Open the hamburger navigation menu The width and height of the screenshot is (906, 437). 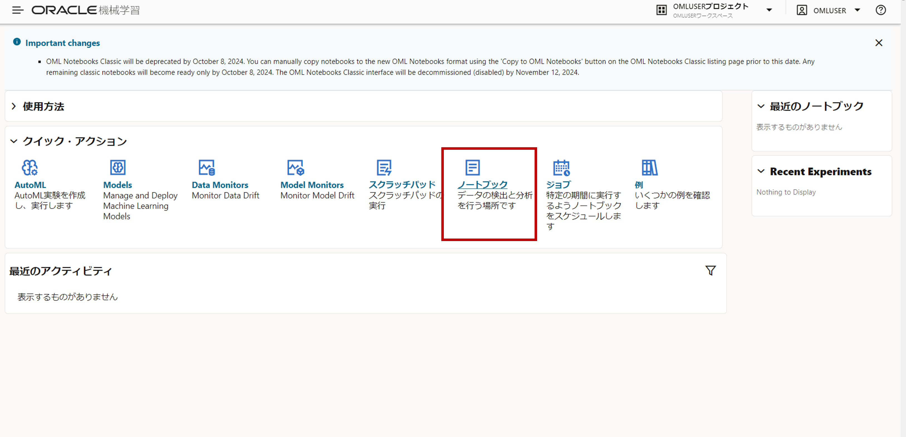pos(18,10)
